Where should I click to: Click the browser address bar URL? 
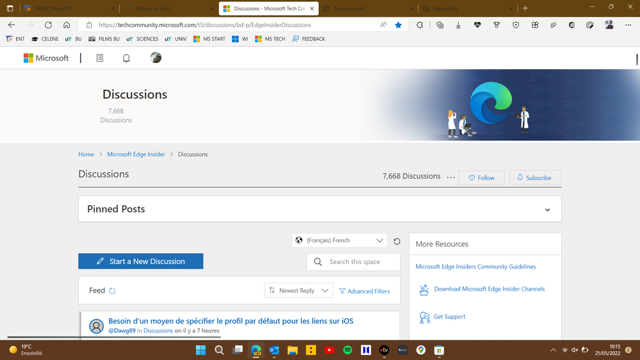205,25
